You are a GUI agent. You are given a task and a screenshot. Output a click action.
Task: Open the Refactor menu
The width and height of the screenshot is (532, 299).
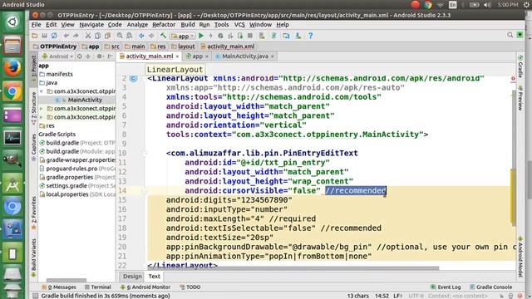pos(164,25)
